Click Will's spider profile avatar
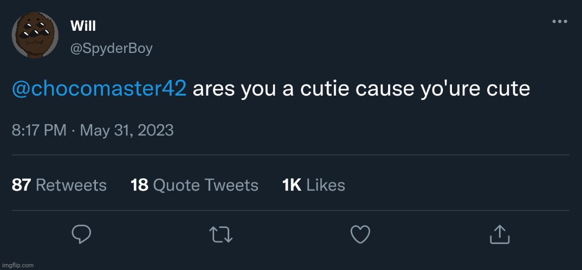The width and height of the screenshot is (582, 270). coord(35,35)
